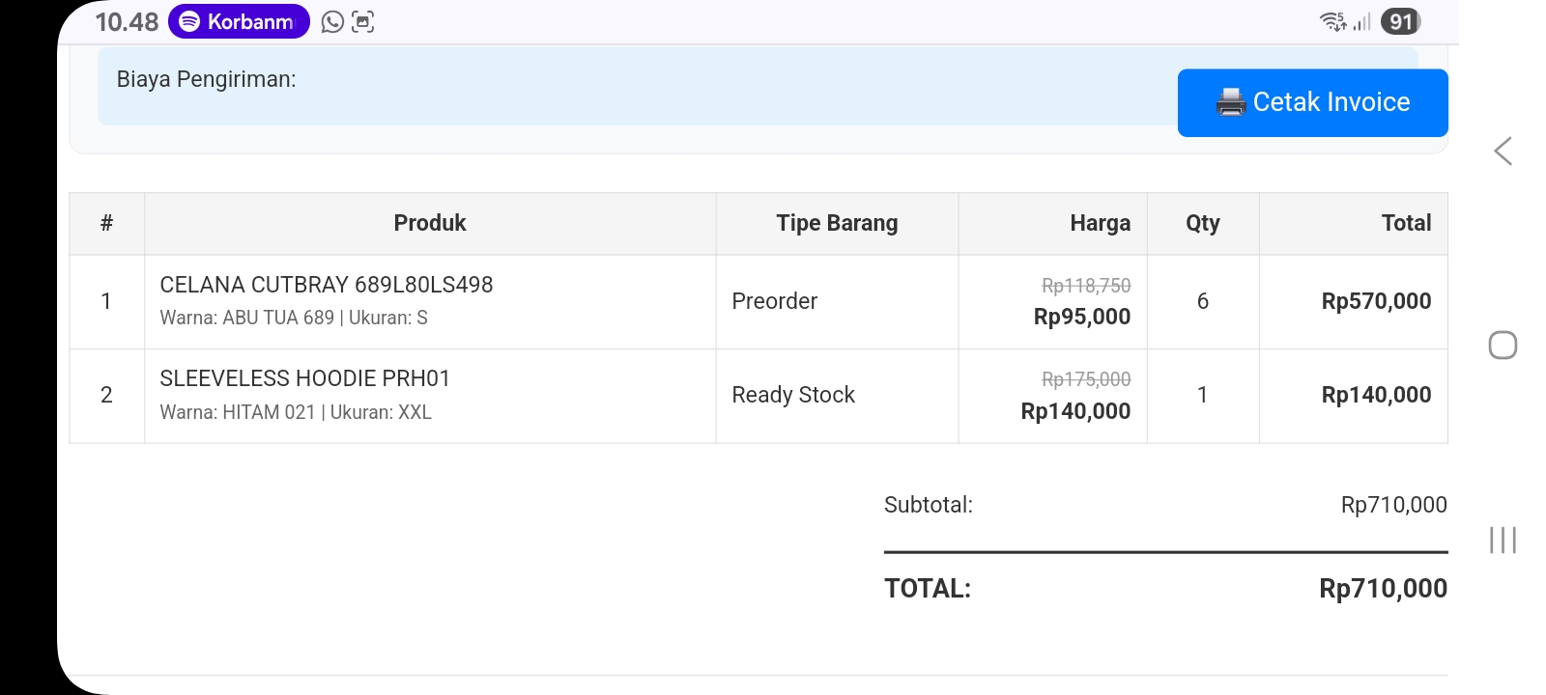1546x695 pixels.
Task: Click the Tipe Barang column header
Action: coord(837,223)
